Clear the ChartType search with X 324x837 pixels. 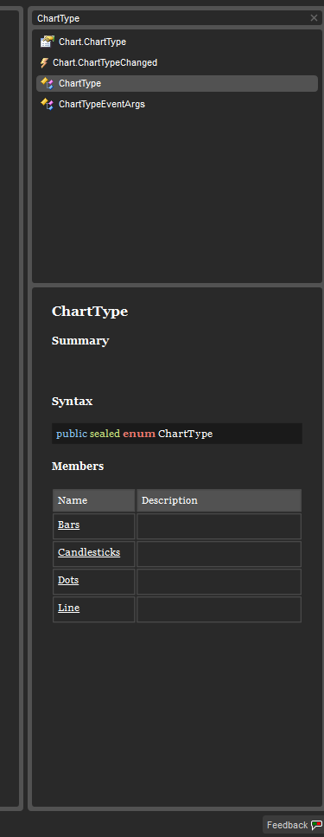tap(314, 18)
